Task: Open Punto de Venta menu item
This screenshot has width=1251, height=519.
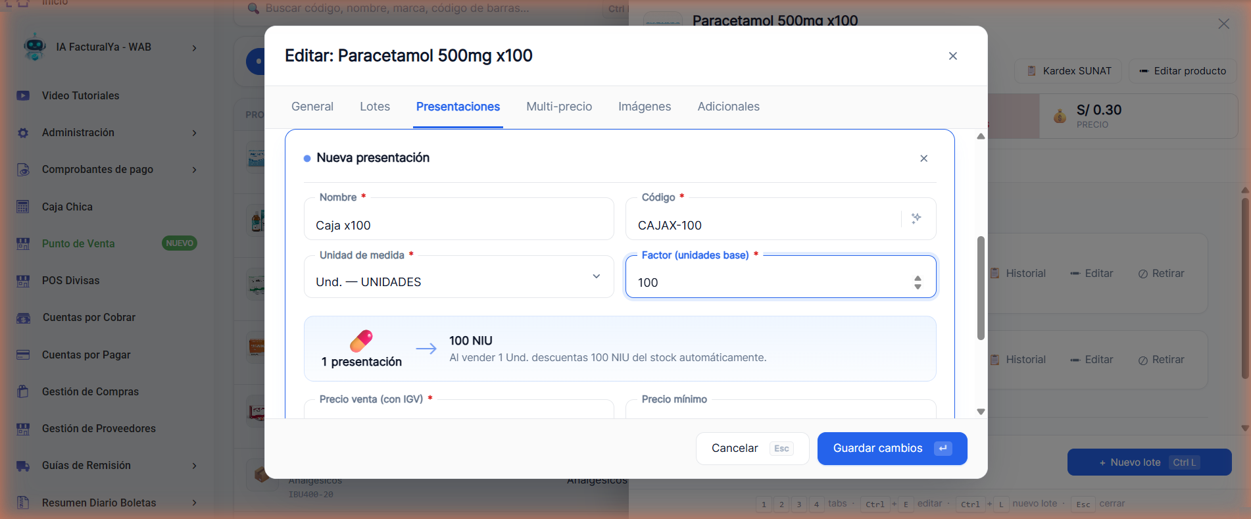Action: 78,243
